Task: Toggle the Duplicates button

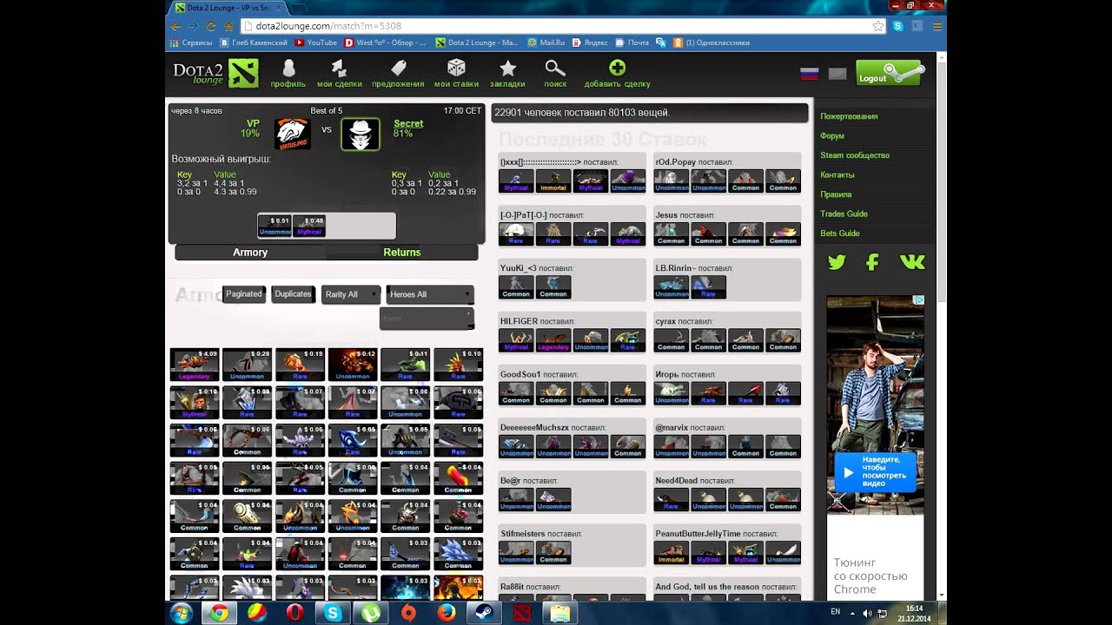Action: click(293, 294)
